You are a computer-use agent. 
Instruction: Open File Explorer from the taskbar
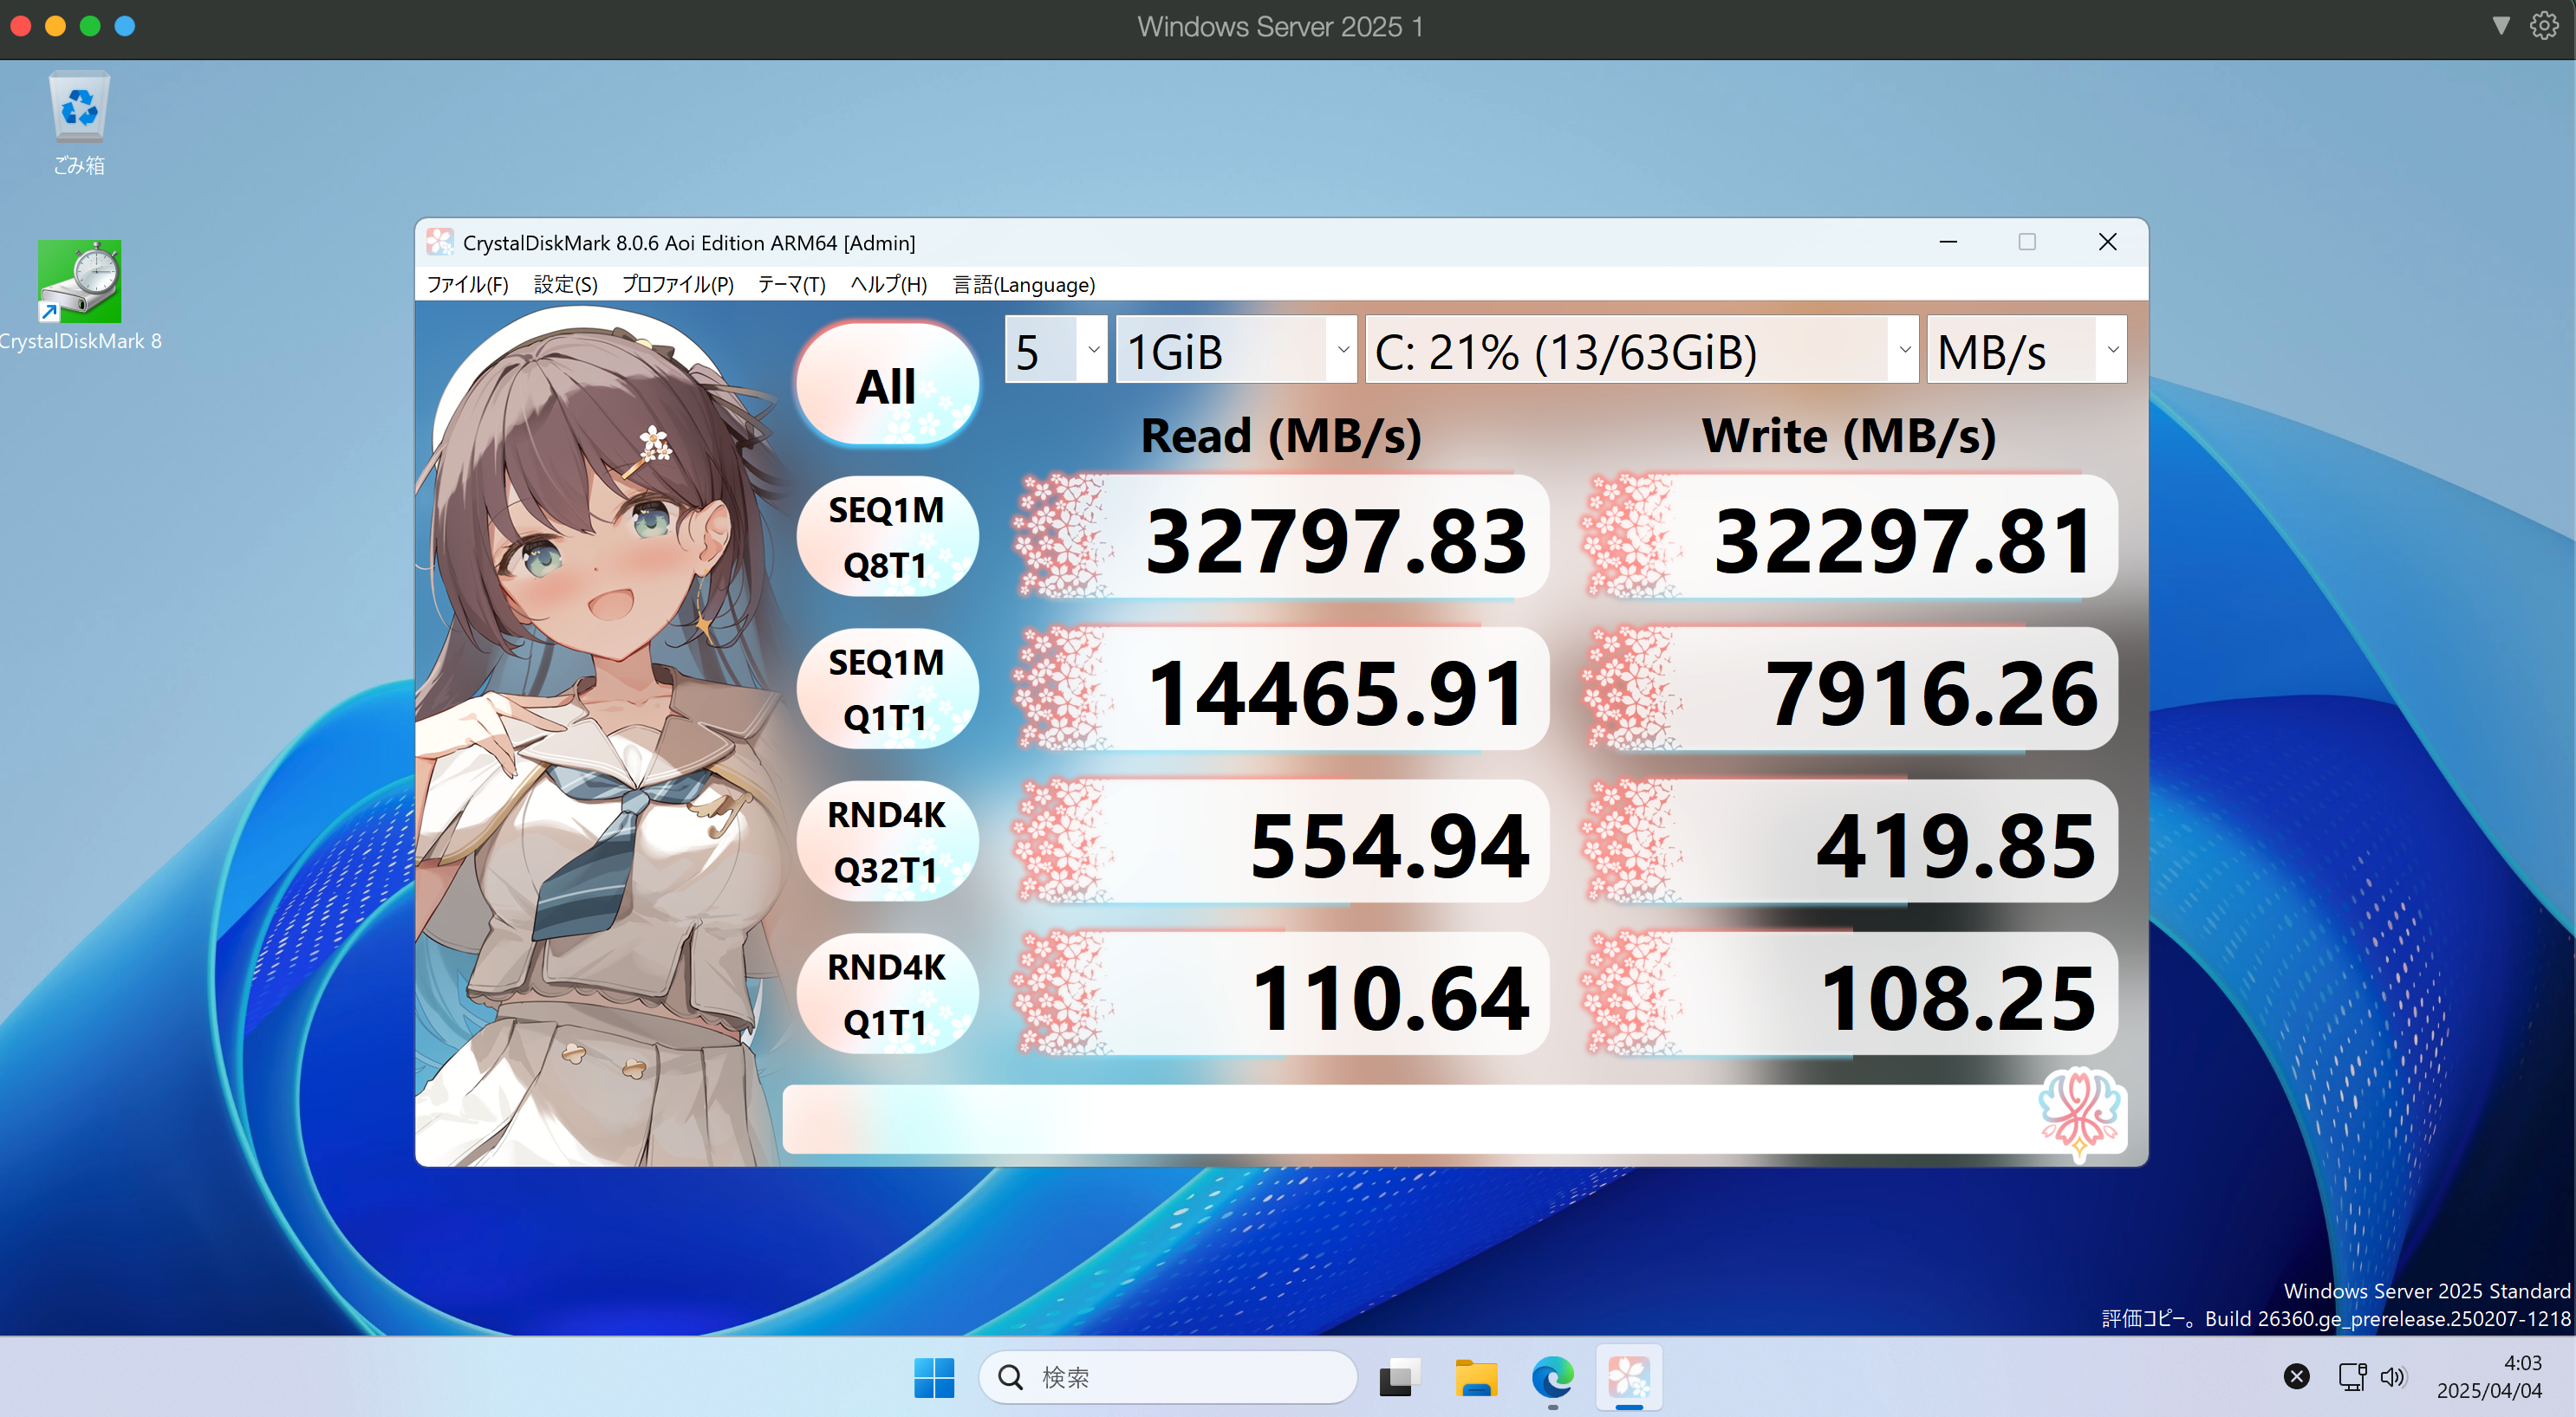click(x=1475, y=1377)
